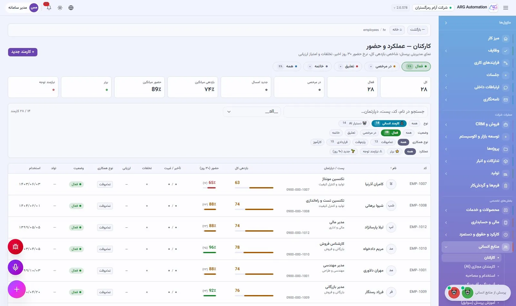Click the pink plus floating button
516x306 pixels.
(x=17, y=289)
